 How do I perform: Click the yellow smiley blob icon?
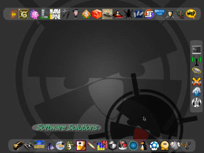point(165,146)
